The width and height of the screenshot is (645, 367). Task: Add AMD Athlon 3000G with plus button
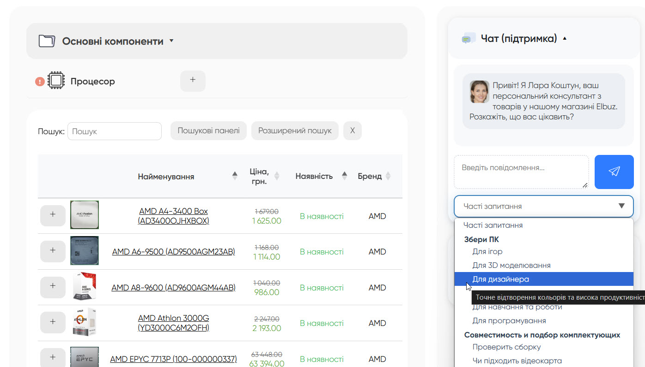coord(53,323)
